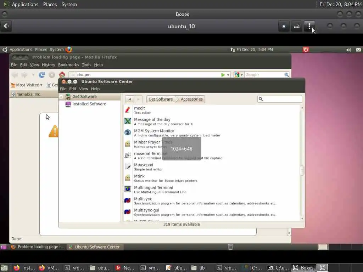
Task: Switch to Ubuntu Software Center taskbar entry
Action: click(95, 247)
